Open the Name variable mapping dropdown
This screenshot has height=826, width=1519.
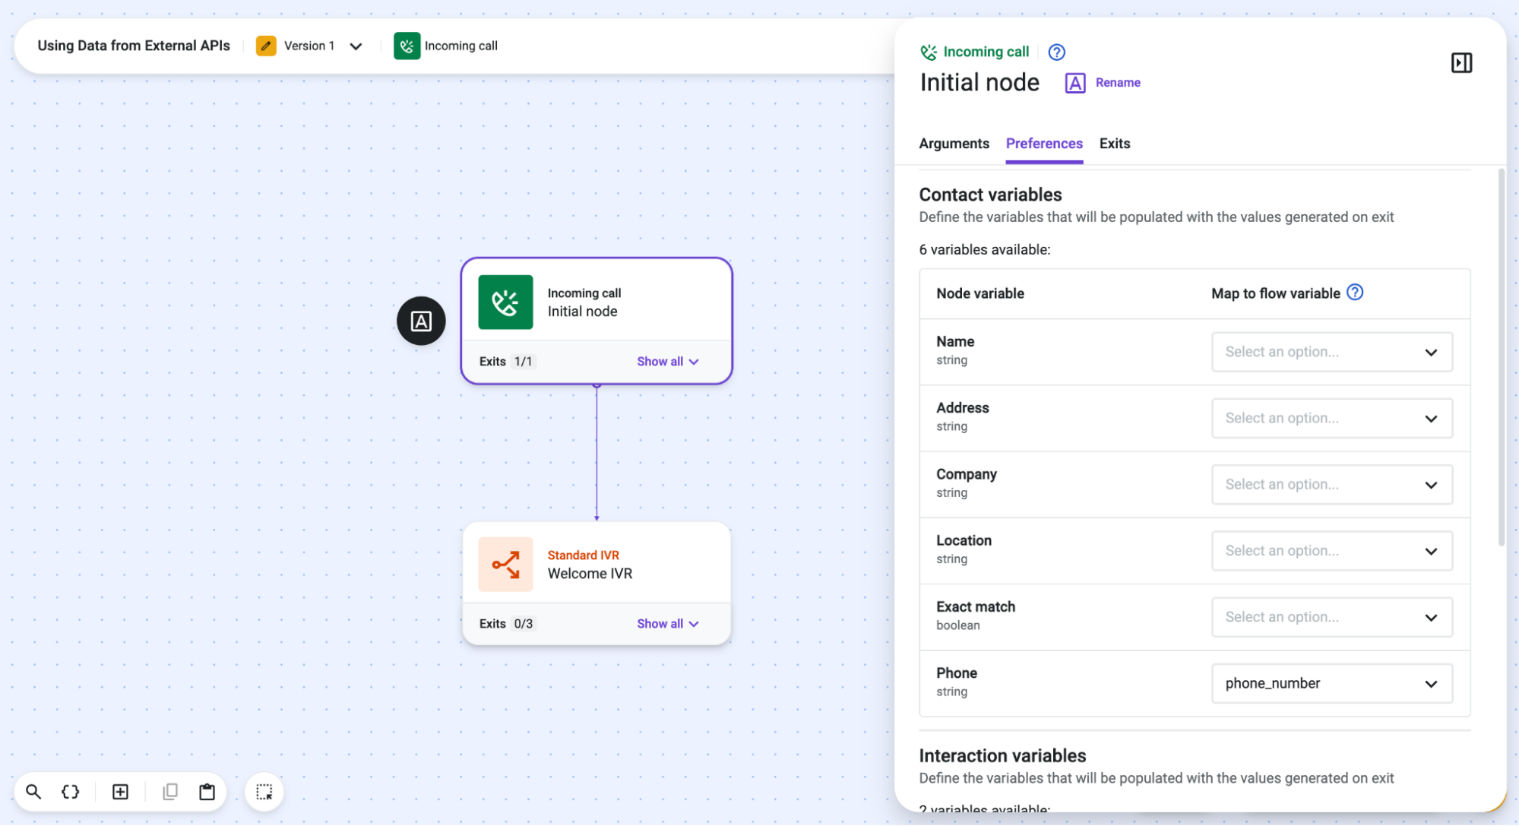(x=1331, y=352)
